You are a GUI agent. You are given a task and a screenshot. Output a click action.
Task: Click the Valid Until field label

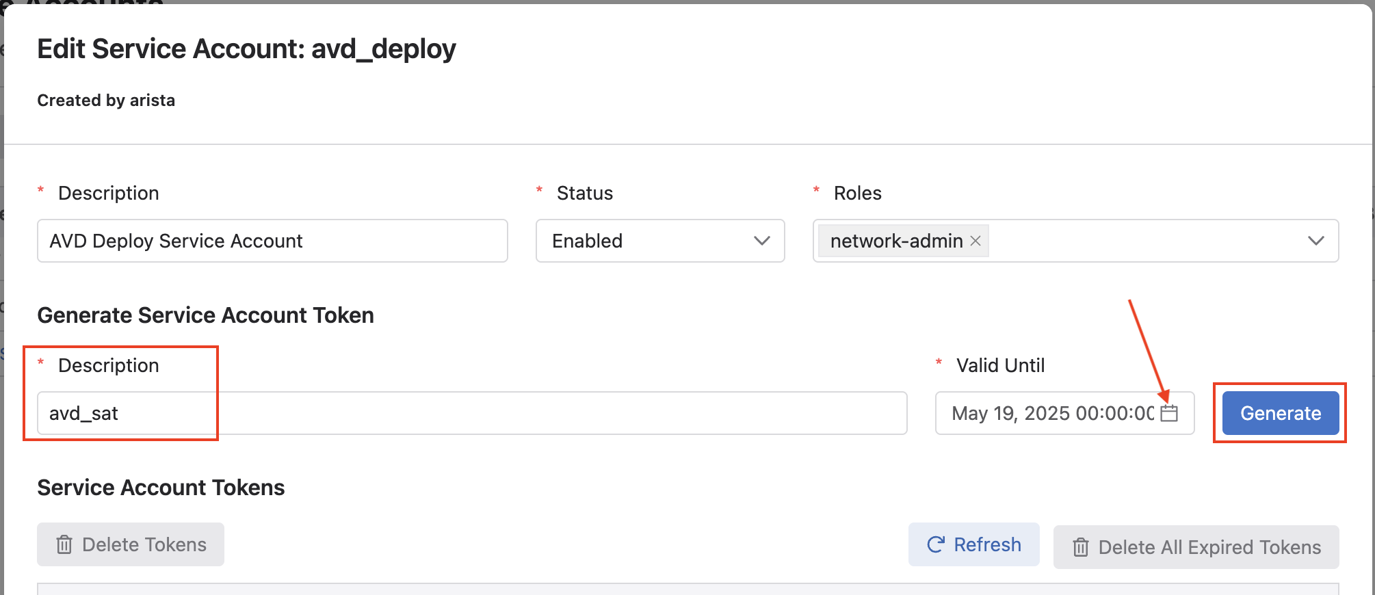click(x=1000, y=365)
